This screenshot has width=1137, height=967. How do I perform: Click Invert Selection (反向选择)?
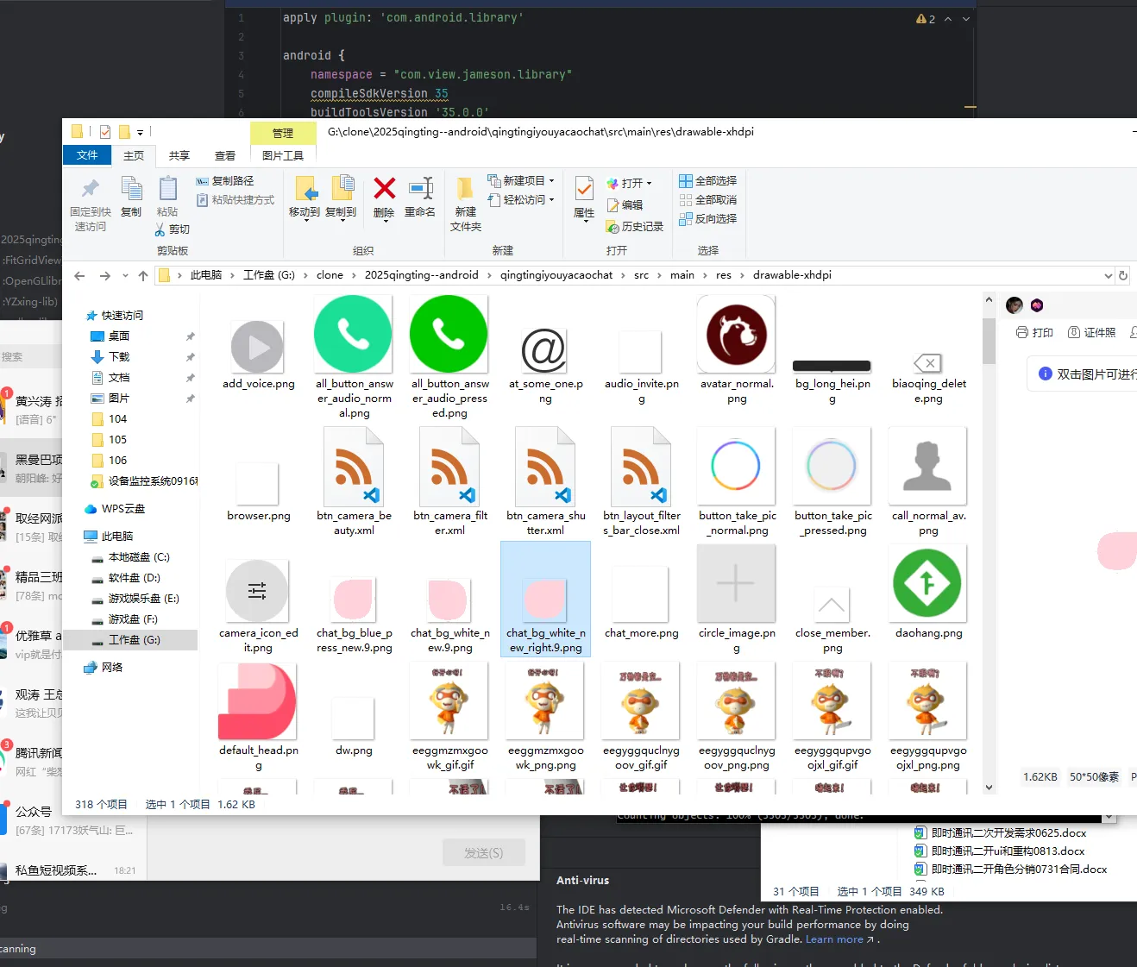[708, 219]
